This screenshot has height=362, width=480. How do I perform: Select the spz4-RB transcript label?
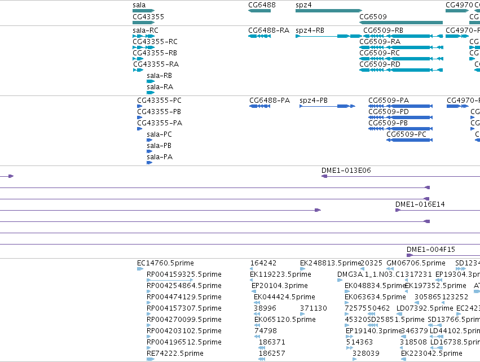(310, 30)
